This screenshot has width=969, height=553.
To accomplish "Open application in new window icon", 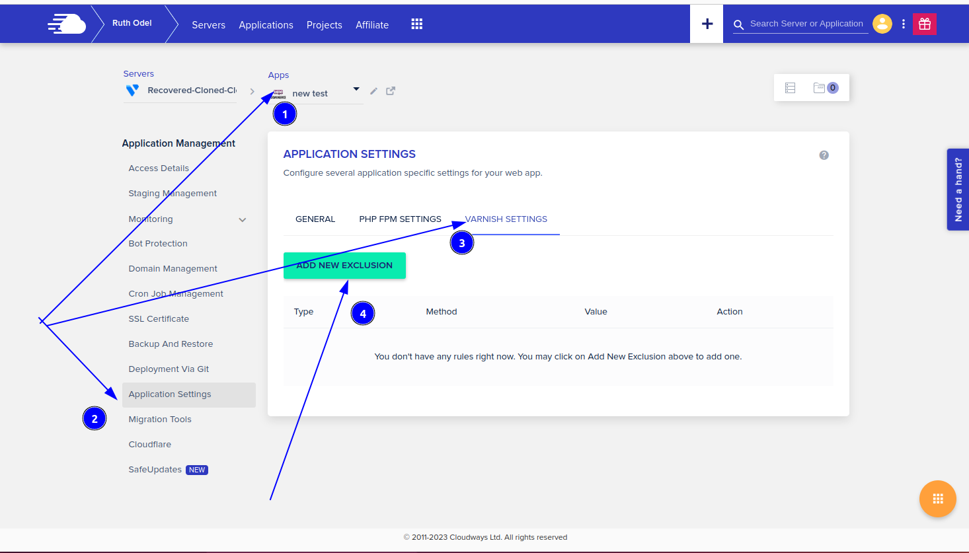I will pos(391,91).
